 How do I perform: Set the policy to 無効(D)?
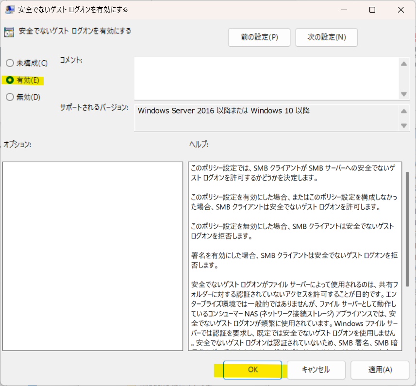[10, 97]
